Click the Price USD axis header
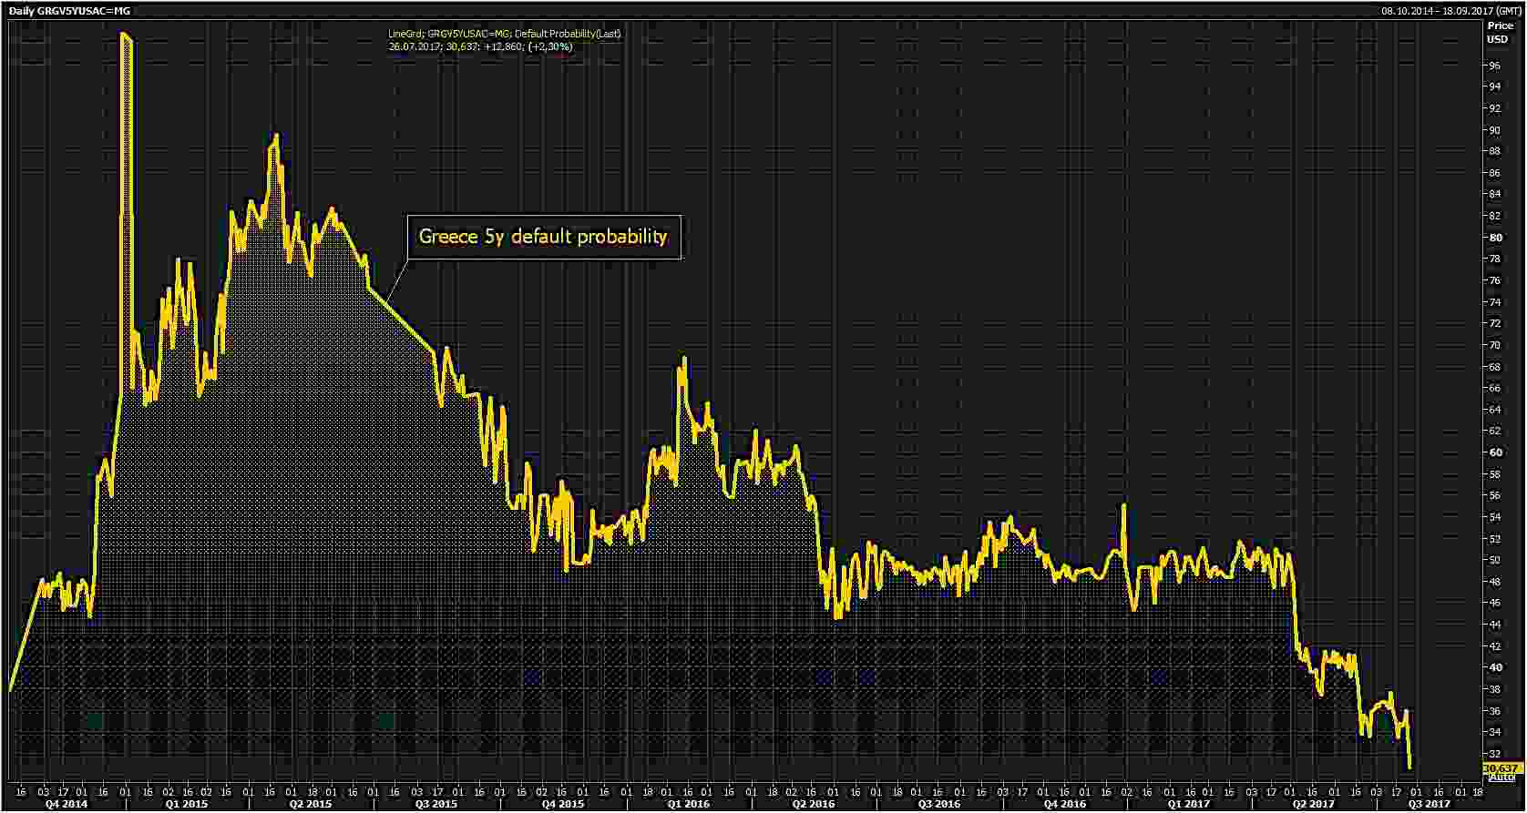The height and width of the screenshot is (813, 1527). coord(1499,33)
